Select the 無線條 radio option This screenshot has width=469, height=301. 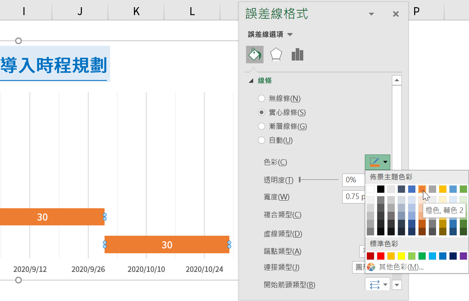point(262,98)
